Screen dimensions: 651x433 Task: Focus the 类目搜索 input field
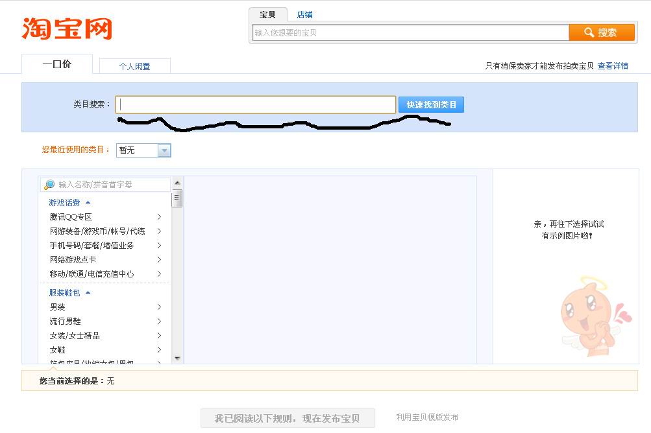point(255,104)
